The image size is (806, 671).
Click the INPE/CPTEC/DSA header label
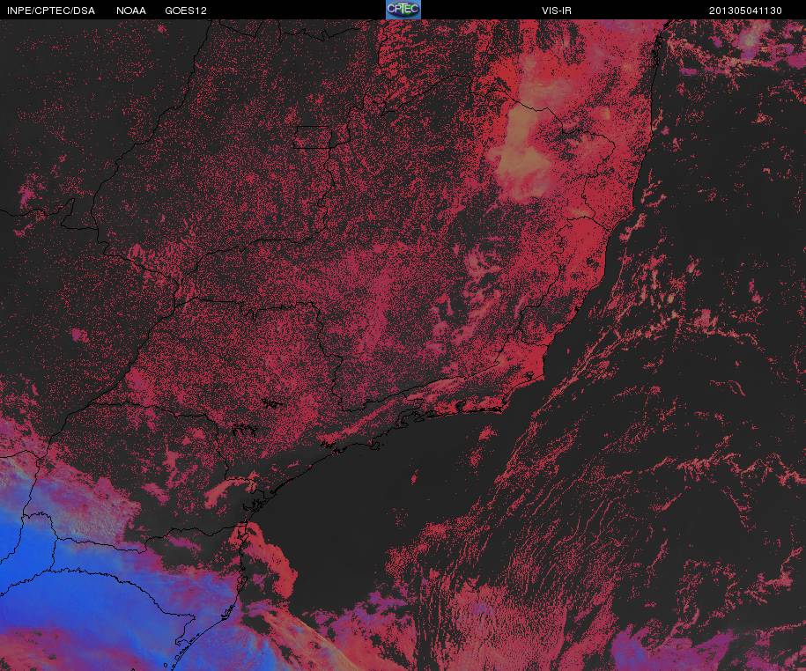pyautogui.click(x=51, y=11)
